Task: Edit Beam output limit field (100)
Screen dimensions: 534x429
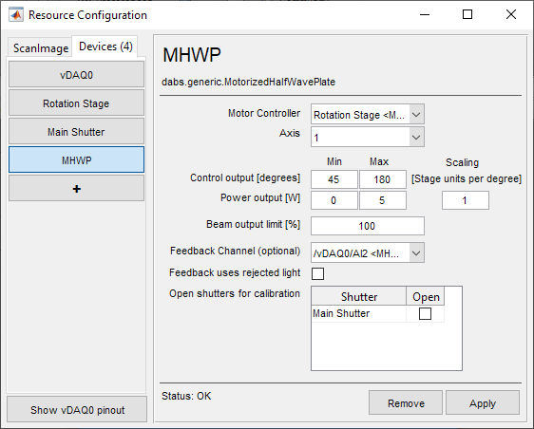Action: click(x=368, y=226)
